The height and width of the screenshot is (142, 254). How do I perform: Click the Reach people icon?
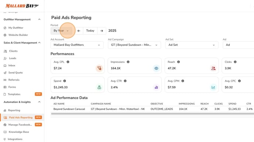[x=213, y=68]
